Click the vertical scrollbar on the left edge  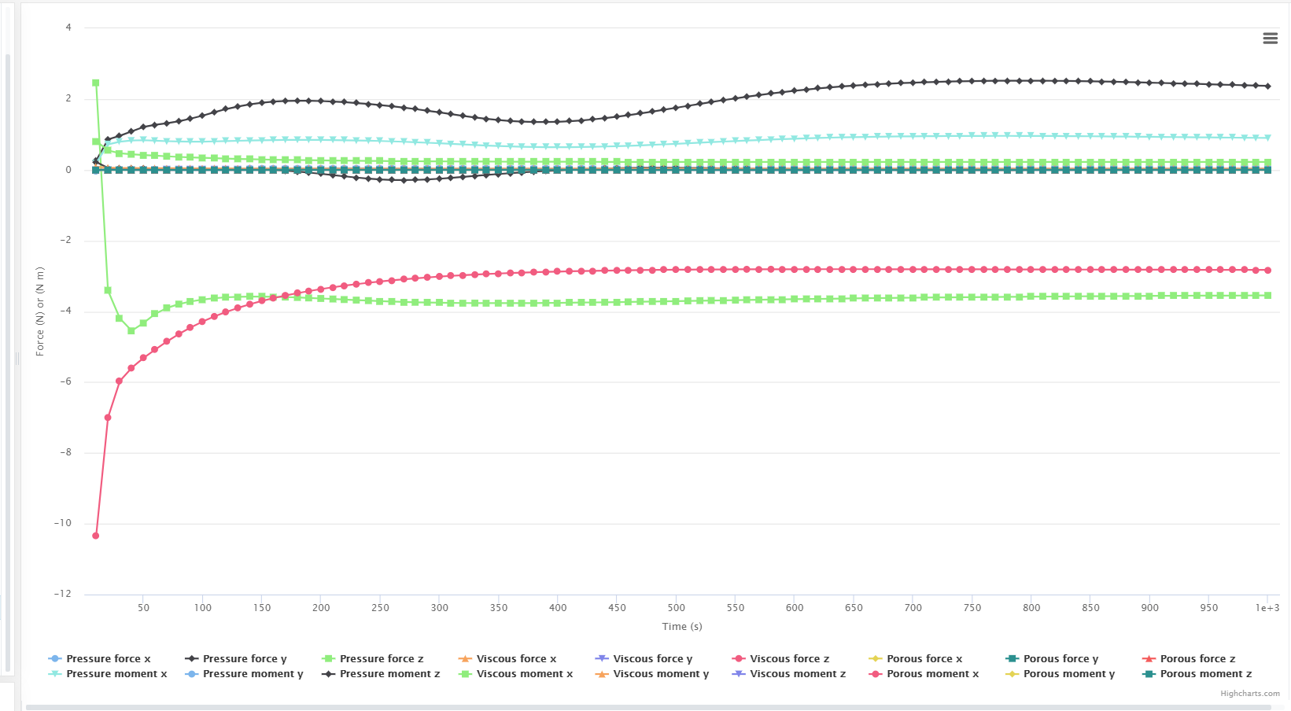tap(8, 362)
